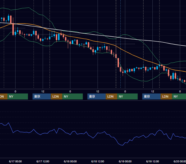
Task: Select the NY session block above 6/17 00:00
Action: [18, 96]
